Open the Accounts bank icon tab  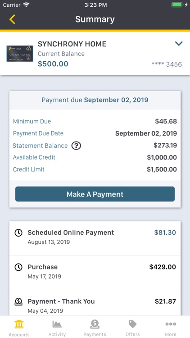point(19,328)
